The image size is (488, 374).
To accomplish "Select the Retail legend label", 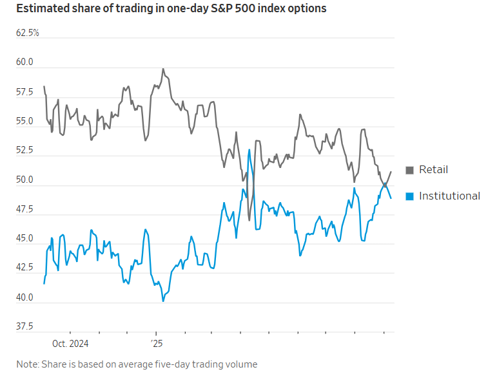I will click(x=433, y=170).
